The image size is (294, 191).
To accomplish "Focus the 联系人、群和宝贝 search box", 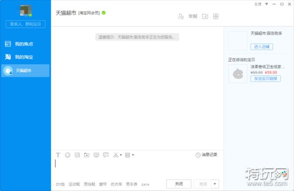I will click(x=25, y=24).
